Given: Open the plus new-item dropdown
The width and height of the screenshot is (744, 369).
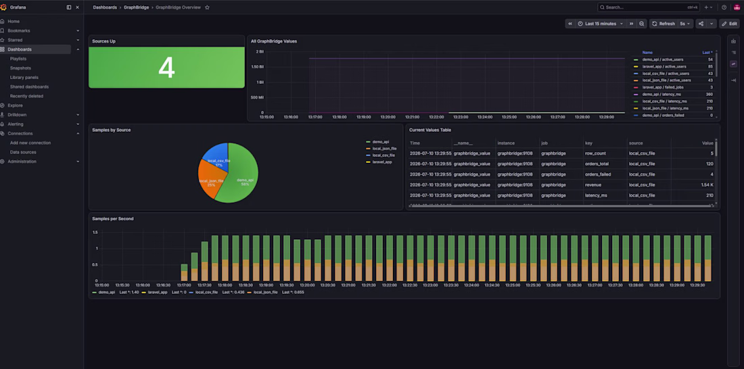Looking at the screenshot, I should (708, 7).
